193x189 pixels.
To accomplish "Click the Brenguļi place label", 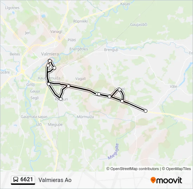I will 111,50.
